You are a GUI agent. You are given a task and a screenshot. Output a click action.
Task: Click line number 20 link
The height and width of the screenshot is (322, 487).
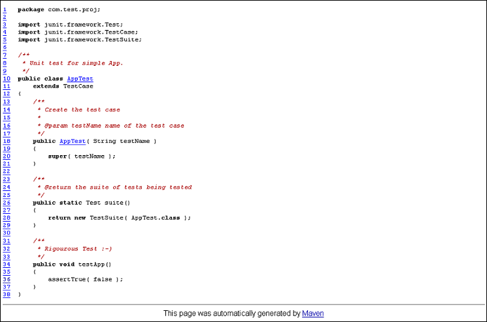click(6, 156)
